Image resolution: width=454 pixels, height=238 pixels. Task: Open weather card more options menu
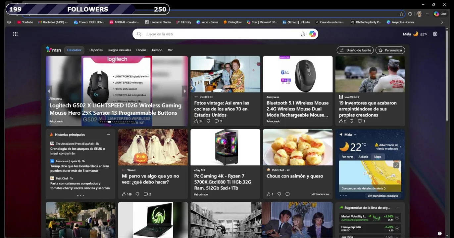398,135
